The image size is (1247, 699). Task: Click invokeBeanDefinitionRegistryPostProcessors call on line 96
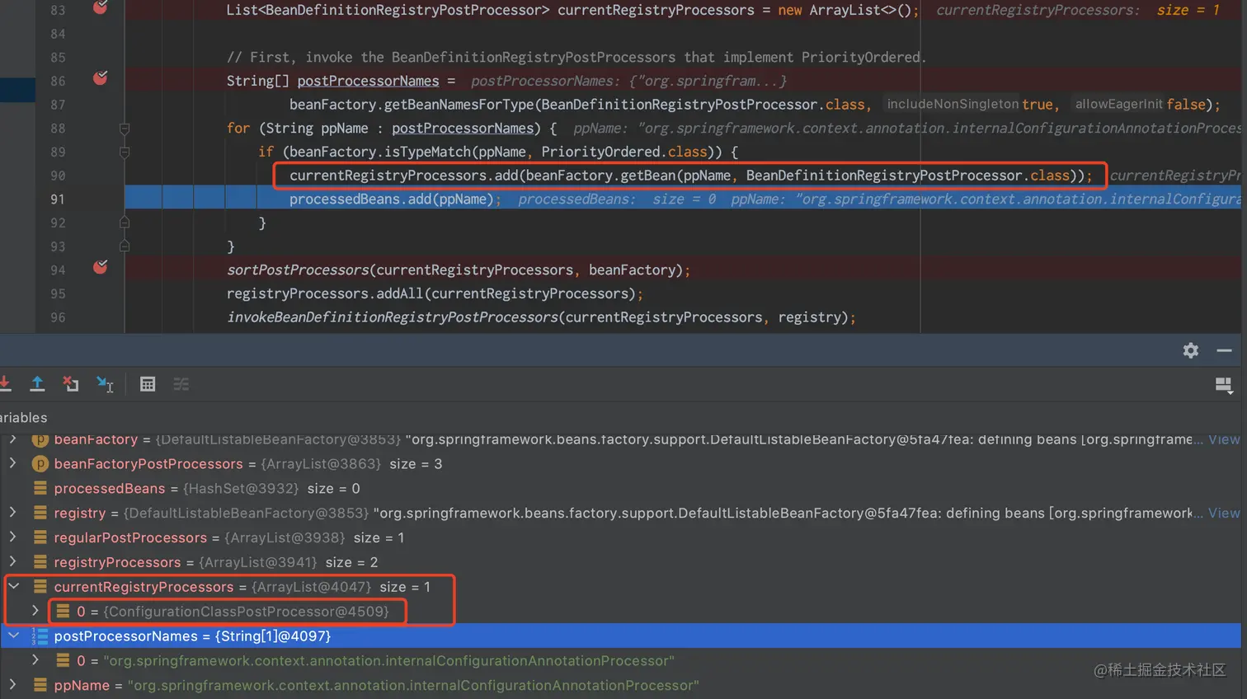[x=392, y=317]
